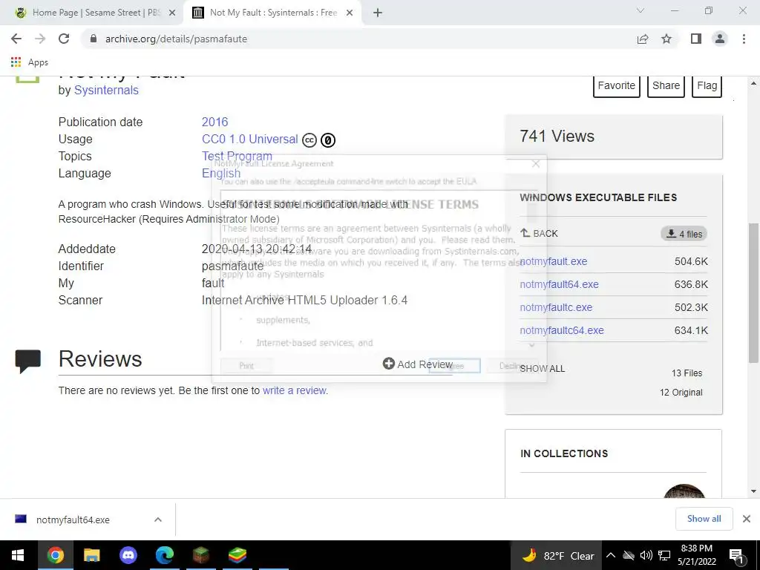Click the scrollbar down arrow
This screenshot has height=570, width=760.
753,491
